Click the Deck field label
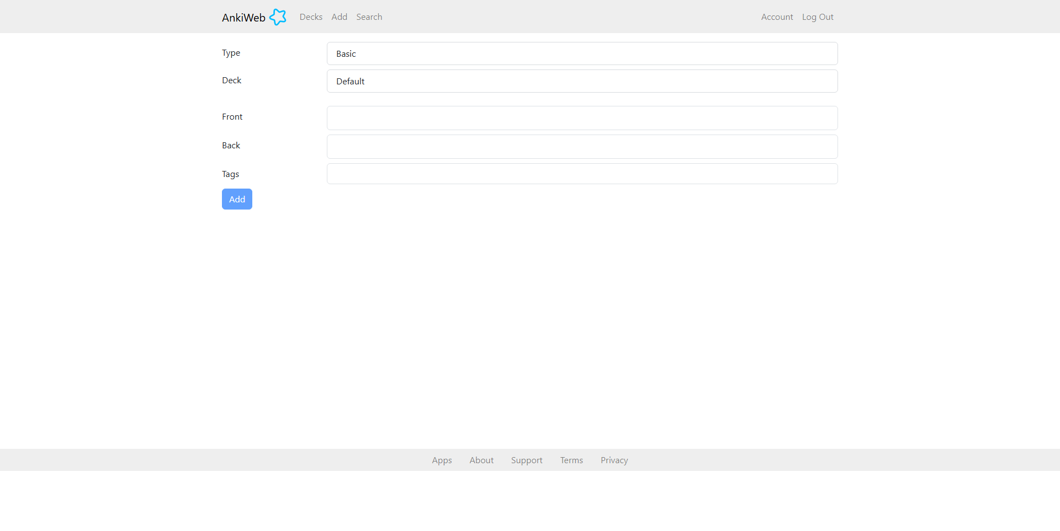 coord(231,81)
